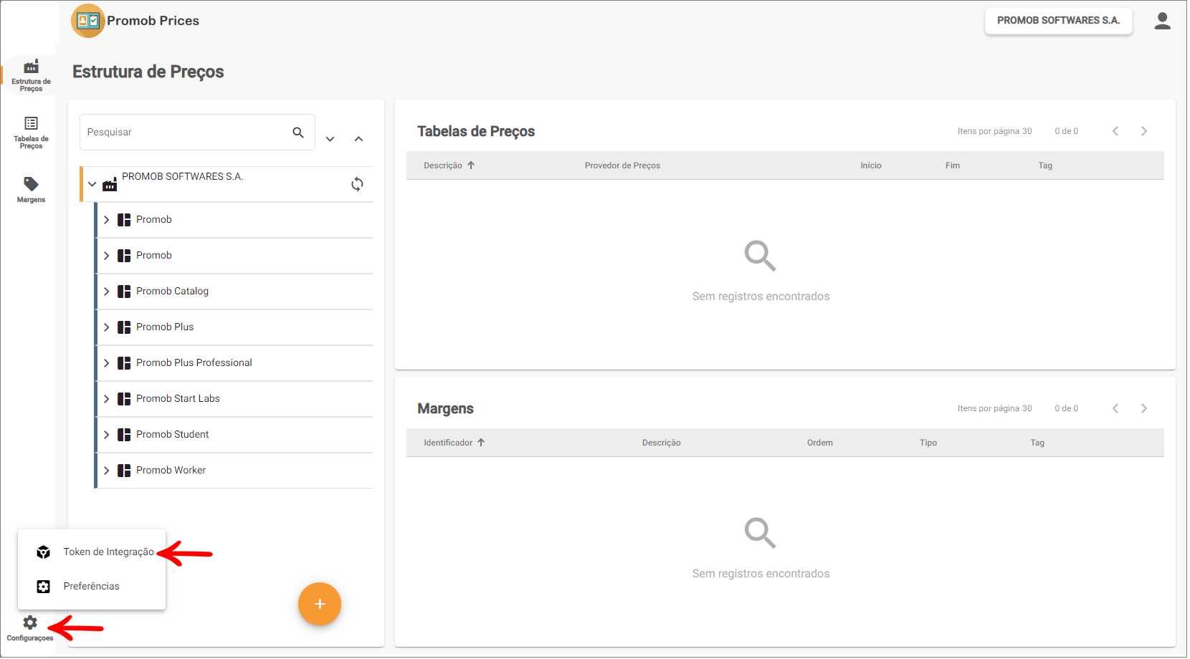1190x659 pixels.
Task: Click the factory icon beside PROMOB SOFTWARES S.A.
Action: (110, 185)
